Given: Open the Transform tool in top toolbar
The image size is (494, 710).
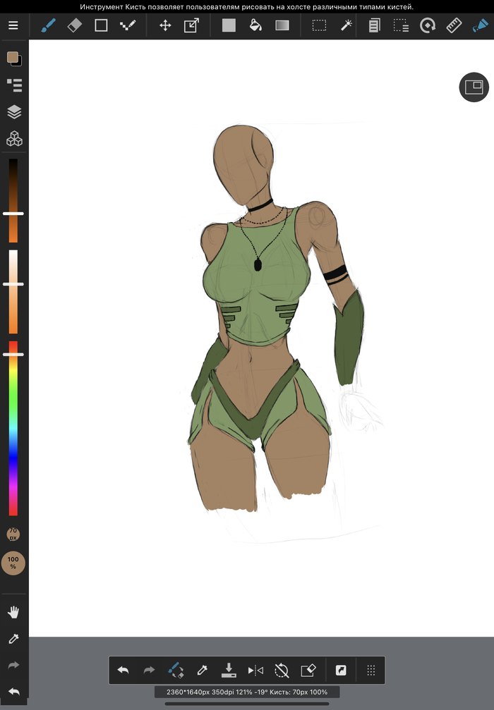Looking at the screenshot, I should [x=191, y=26].
